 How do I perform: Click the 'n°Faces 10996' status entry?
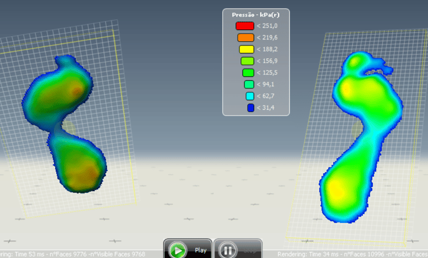[364, 254]
